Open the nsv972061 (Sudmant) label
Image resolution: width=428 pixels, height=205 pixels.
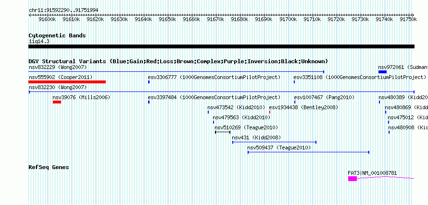click(403, 67)
